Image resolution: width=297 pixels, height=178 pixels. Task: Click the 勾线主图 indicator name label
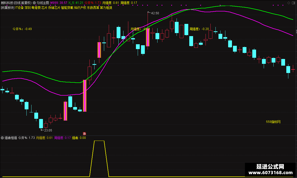coord(43,3)
